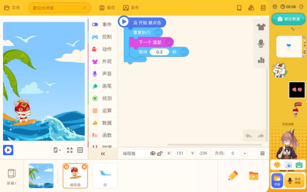Select the 数据 data block category

pyautogui.click(x=103, y=123)
